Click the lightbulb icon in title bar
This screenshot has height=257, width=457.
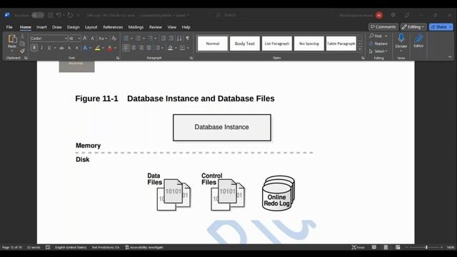click(393, 15)
